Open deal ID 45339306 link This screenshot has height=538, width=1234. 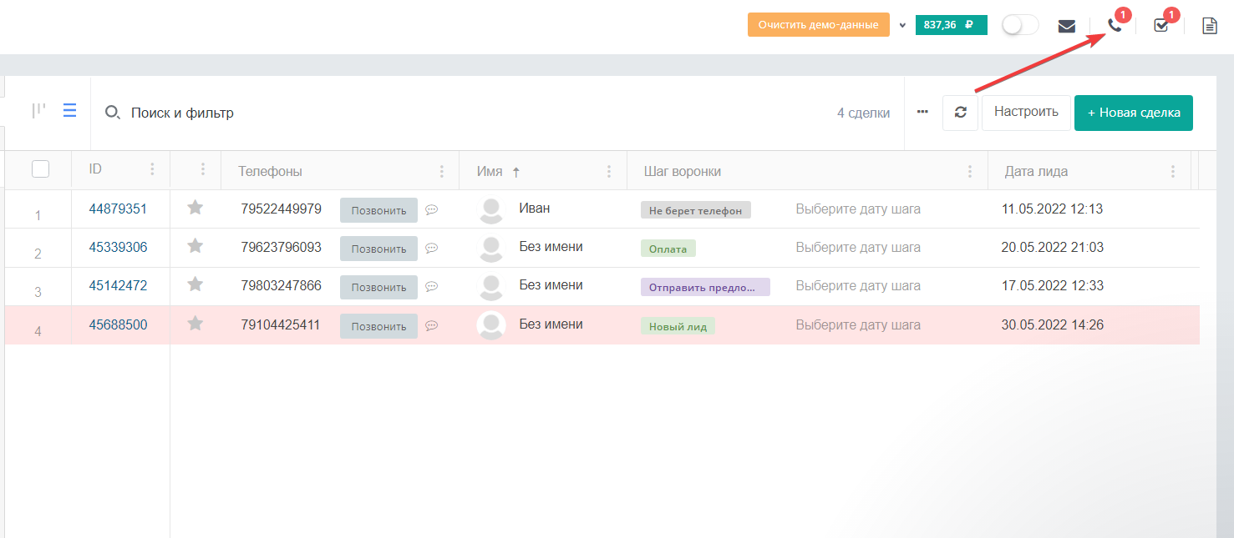coord(118,247)
